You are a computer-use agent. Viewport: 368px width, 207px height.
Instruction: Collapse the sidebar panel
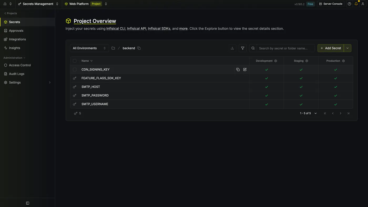28,203
